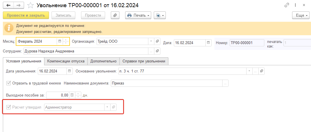This screenshot has height=132, width=311.
Task: Open Справки при увольнении tab
Action: click(x=144, y=61)
